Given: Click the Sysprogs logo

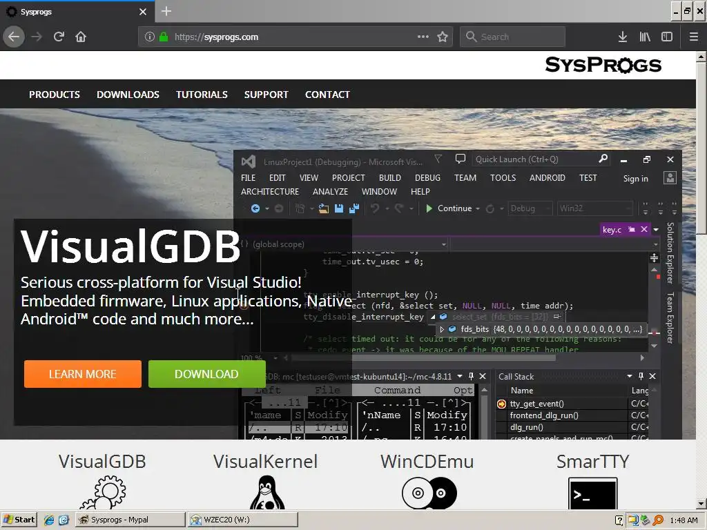Looking at the screenshot, I should [603, 65].
